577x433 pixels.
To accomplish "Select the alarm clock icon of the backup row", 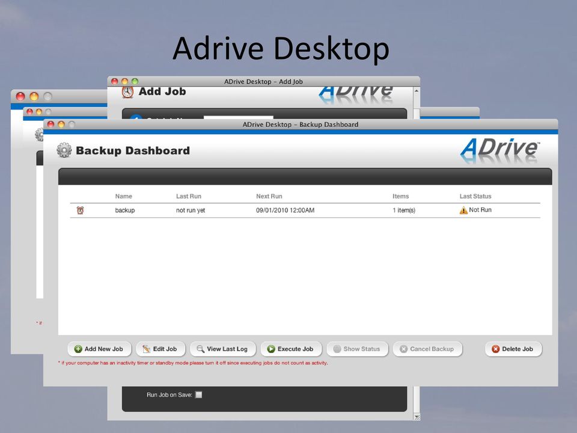I will 80,210.
